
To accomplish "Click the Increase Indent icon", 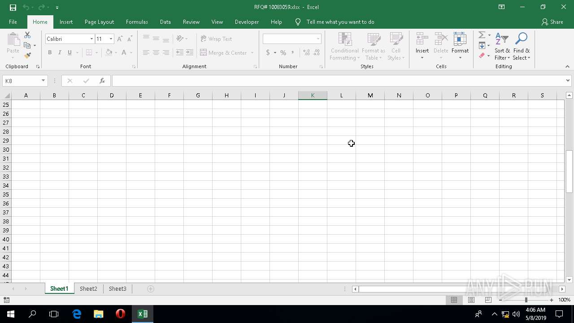I will [x=190, y=52].
